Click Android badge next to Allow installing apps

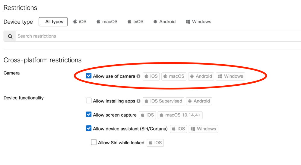click(x=199, y=101)
